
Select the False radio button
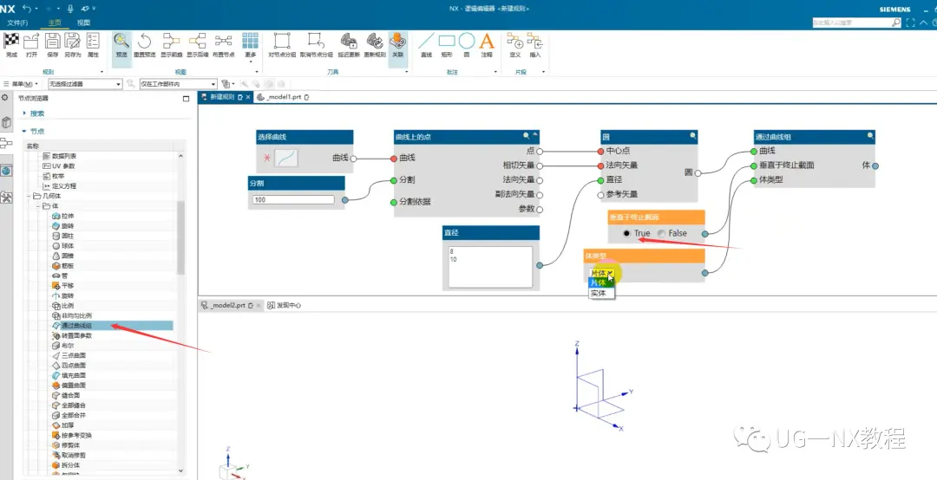tap(661, 233)
